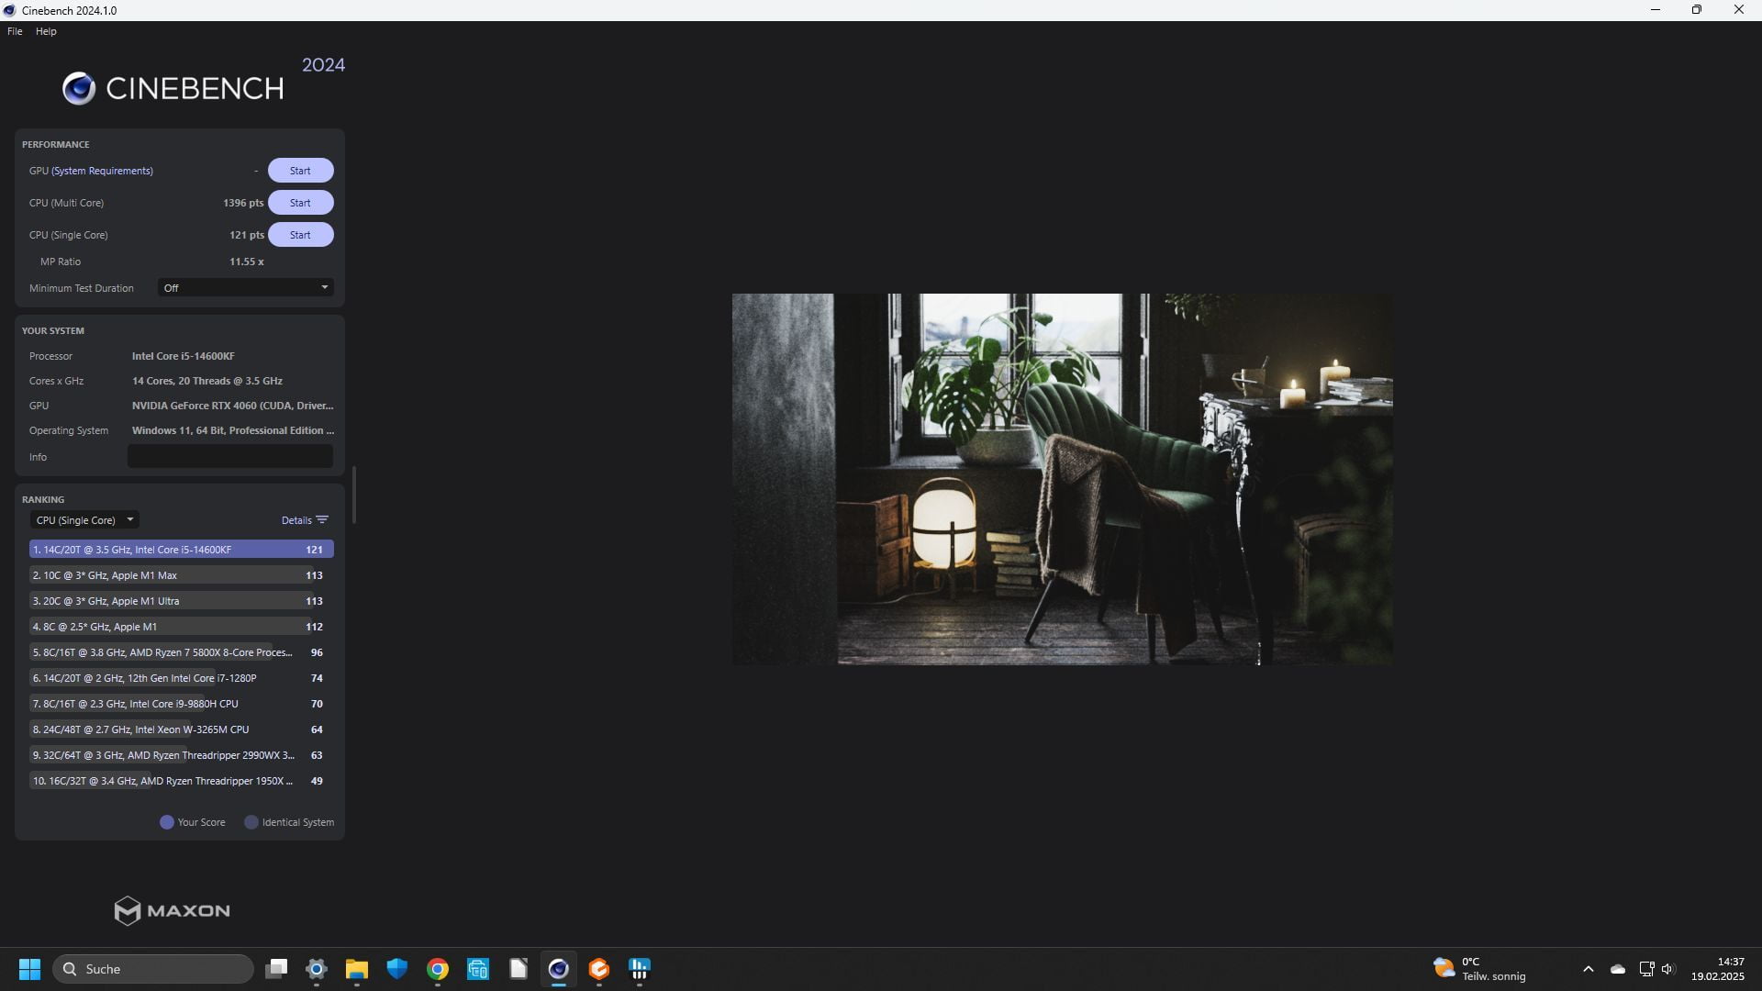Open the weather widget showing 0°C

[1479, 969]
